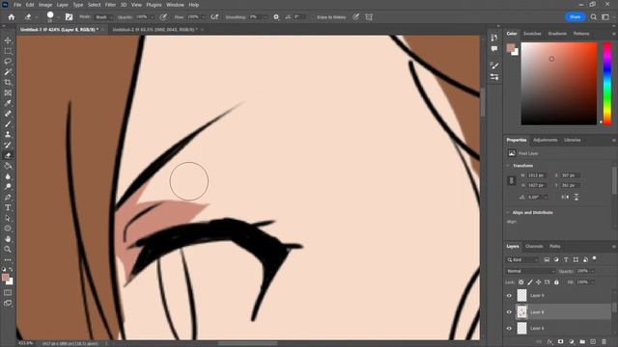Select the Move tool
Viewport: 618px width, 347px height.
[x=8, y=40]
